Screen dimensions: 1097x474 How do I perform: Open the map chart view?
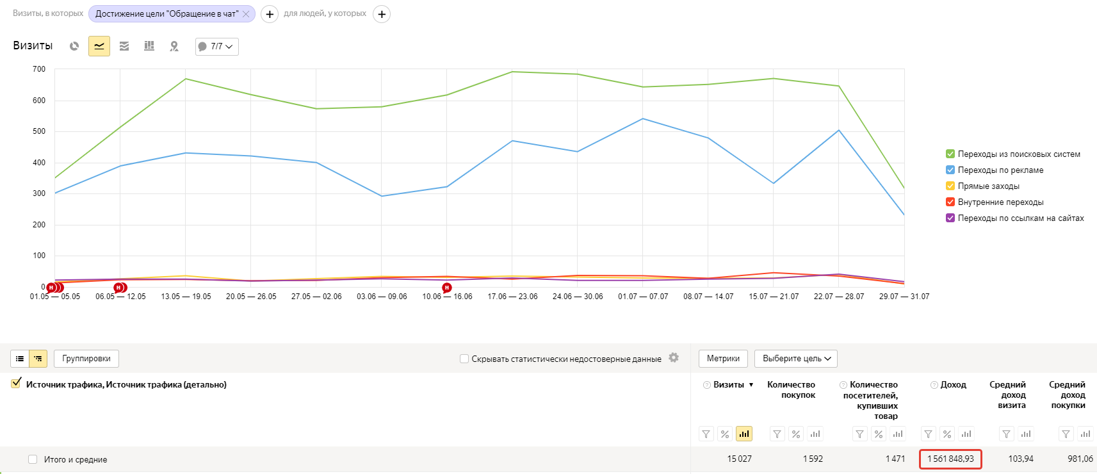174,46
